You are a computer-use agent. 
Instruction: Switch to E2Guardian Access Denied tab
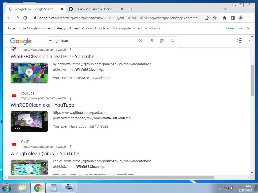[93, 9]
